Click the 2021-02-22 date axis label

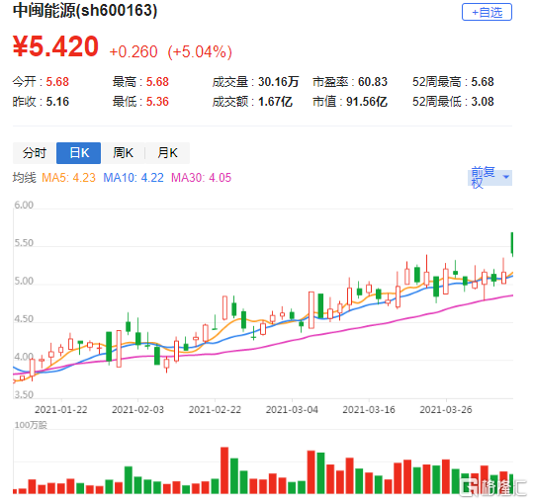(x=215, y=409)
